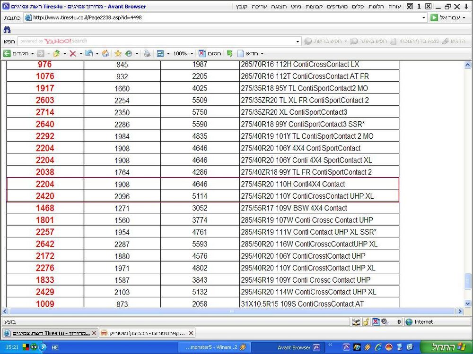Open the stop button dropdown arrow

coord(81,54)
